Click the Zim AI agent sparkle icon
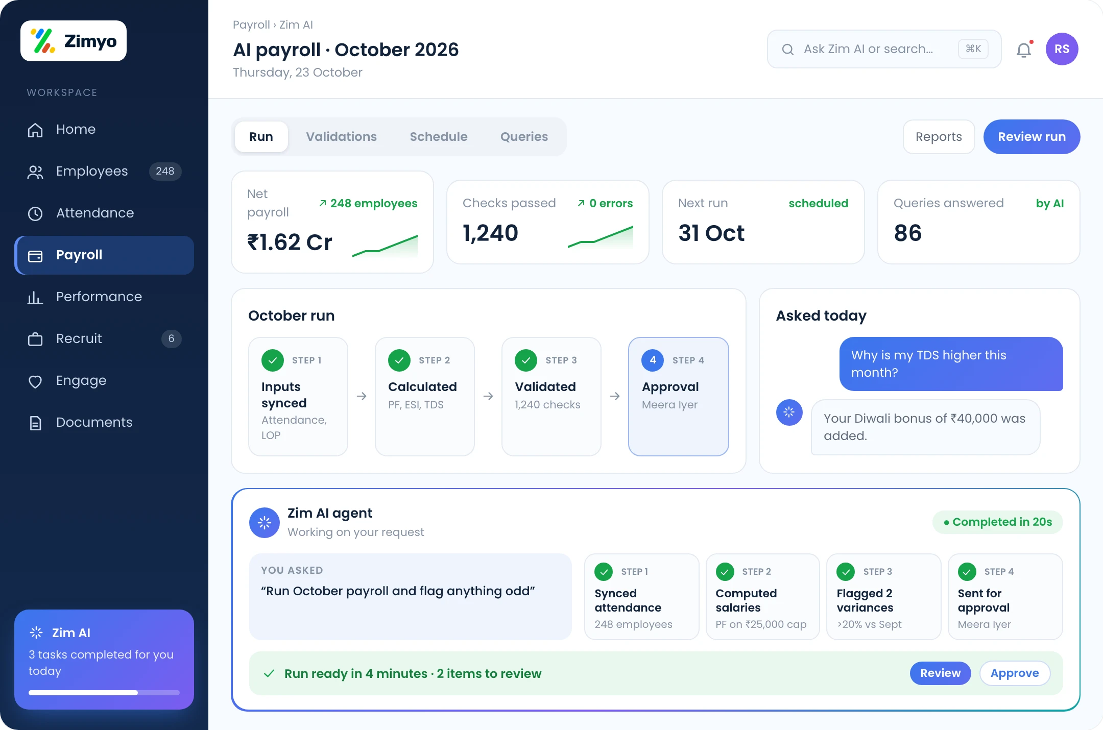This screenshot has width=1103, height=730. point(265,522)
